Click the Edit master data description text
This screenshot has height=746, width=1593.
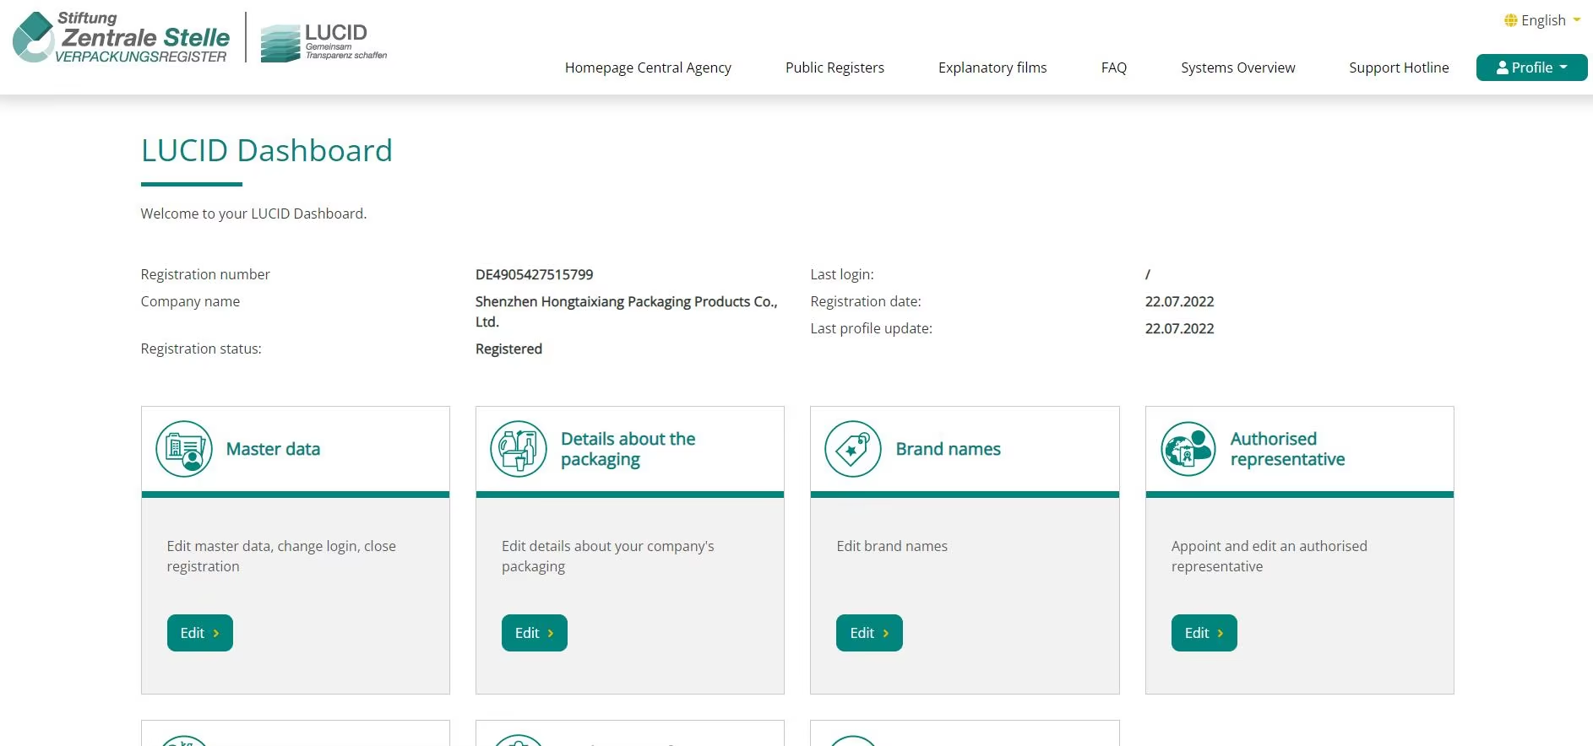[x=281, y=556]
